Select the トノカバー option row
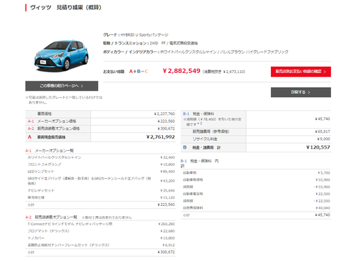The height and width of the screenshot is (261, 343). click(x=101, y=238)
